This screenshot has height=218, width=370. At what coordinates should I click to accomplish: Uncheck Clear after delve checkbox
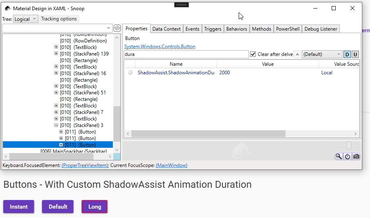coord(253,54)
